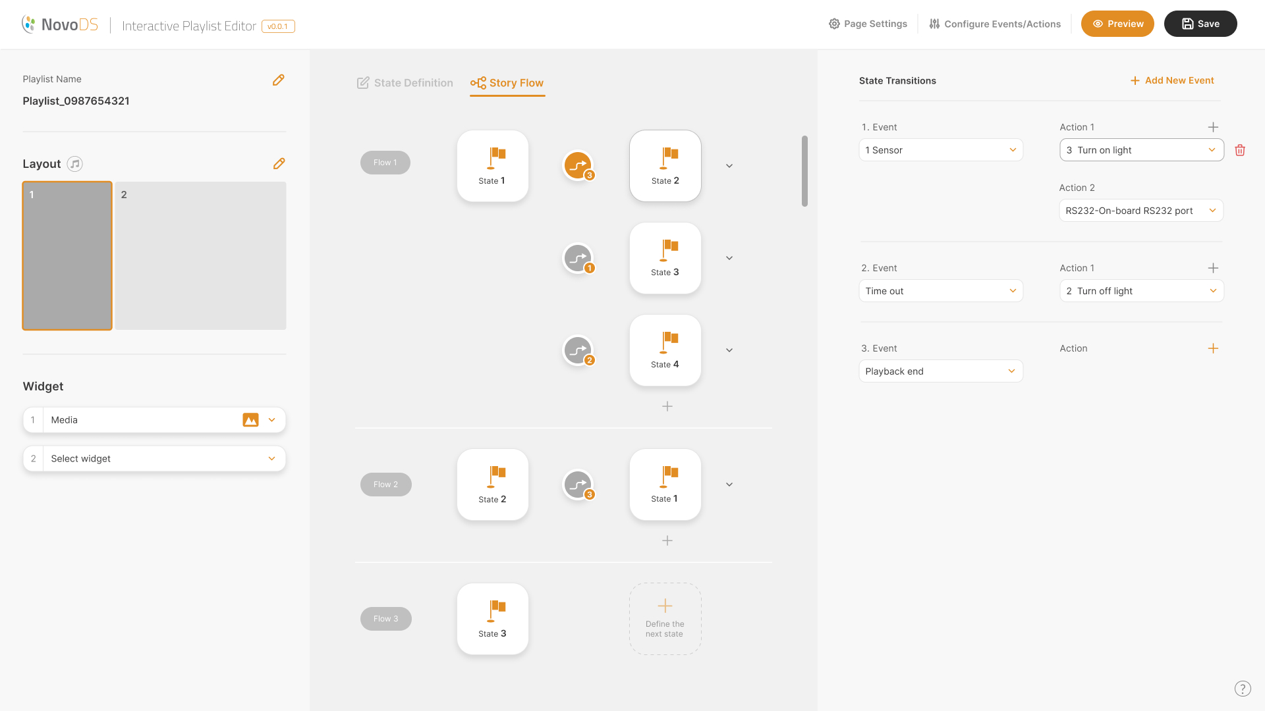Expand the chevron beside State 3 in Flow 1
The image size is (1265, 711).
click(x=729, y=258)
